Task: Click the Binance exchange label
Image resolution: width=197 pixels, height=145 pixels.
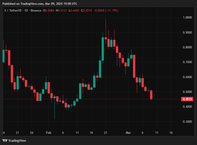Action: 36,11
